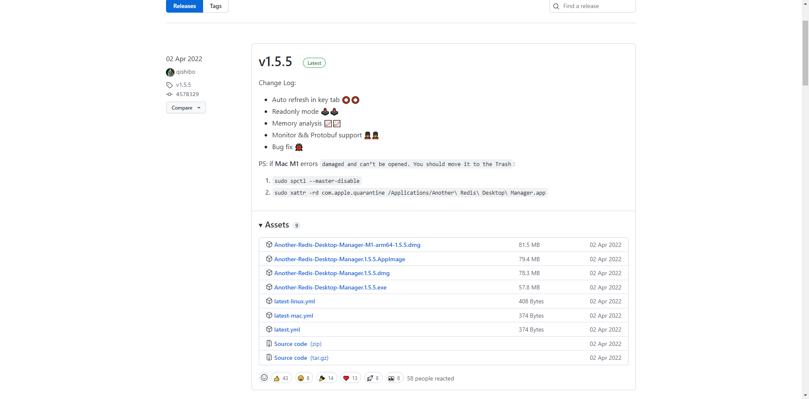Click the laugh emoji reaction
This screenshot has width=809, height=399.
coord(304,378)
